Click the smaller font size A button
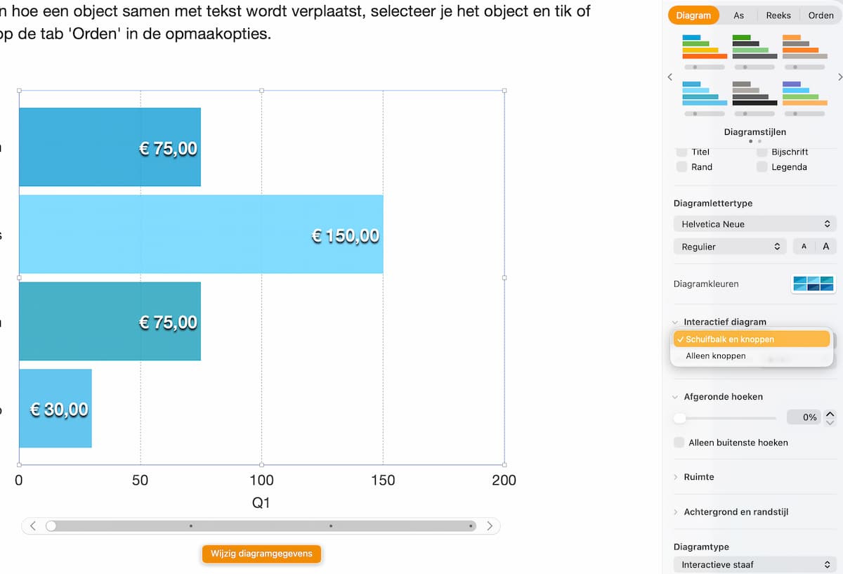The width and height of the screenshot is (843, 574). [x=804, y=247]
